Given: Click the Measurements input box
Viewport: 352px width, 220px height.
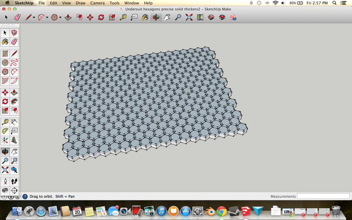Looking at the screenshot, I should (323, 196).
